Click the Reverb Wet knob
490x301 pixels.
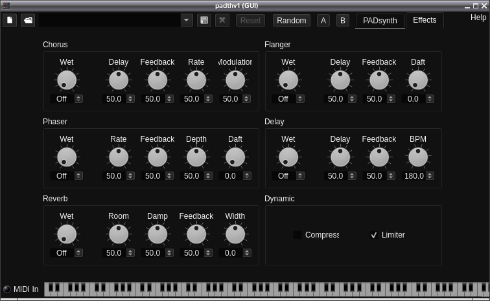[67, 234]
